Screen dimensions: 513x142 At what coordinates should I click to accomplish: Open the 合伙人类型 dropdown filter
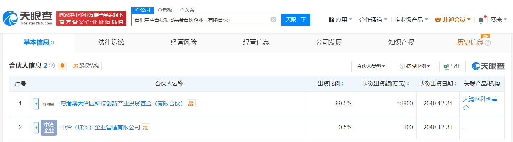tap(371, 66)
